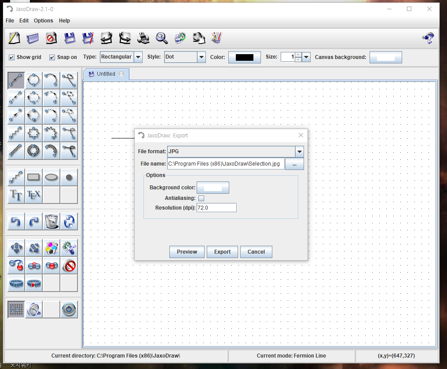Enable the Antialiasing checkbox
This screenshot has width=447, height=369.
tap(202, 198)
